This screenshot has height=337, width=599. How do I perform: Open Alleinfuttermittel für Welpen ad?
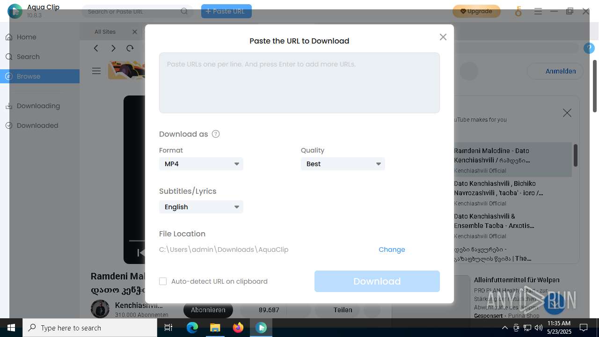(x=517, y=280)
